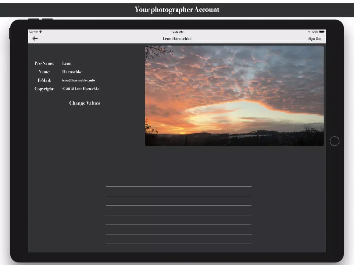Click the Carrier status text
The height and width of the screenshot is (265, 354).
point(34,32)
